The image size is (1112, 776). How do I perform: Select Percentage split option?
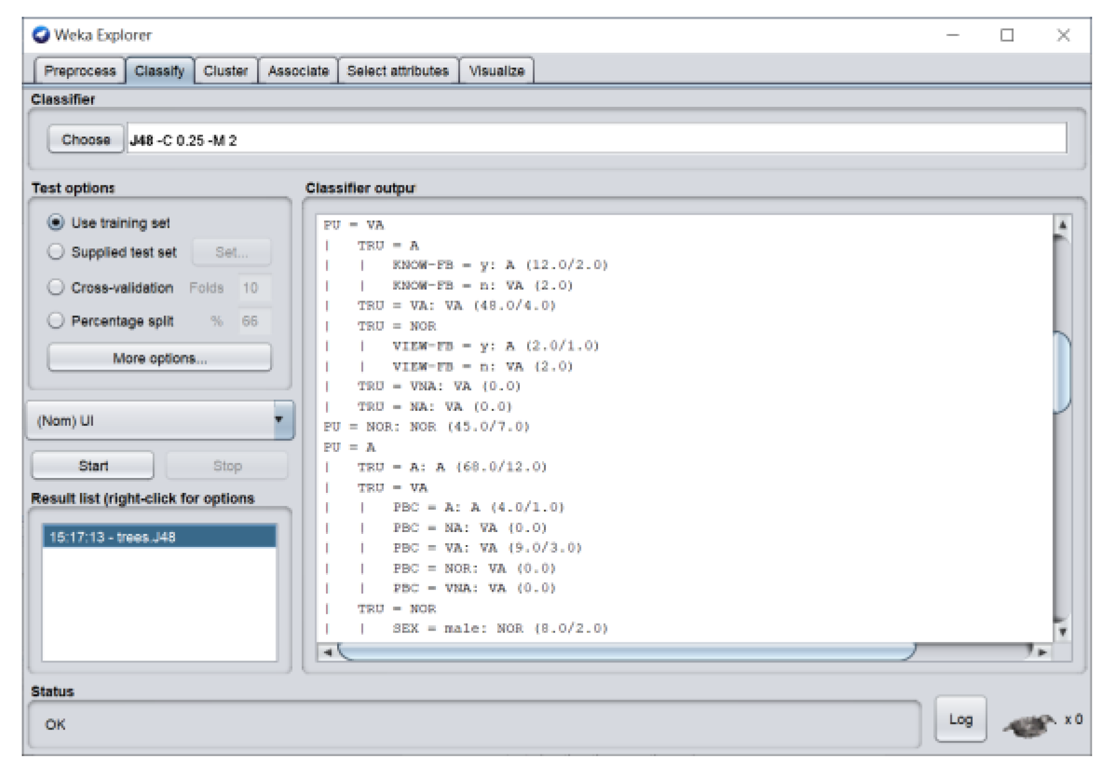click(x=111, y=321)
